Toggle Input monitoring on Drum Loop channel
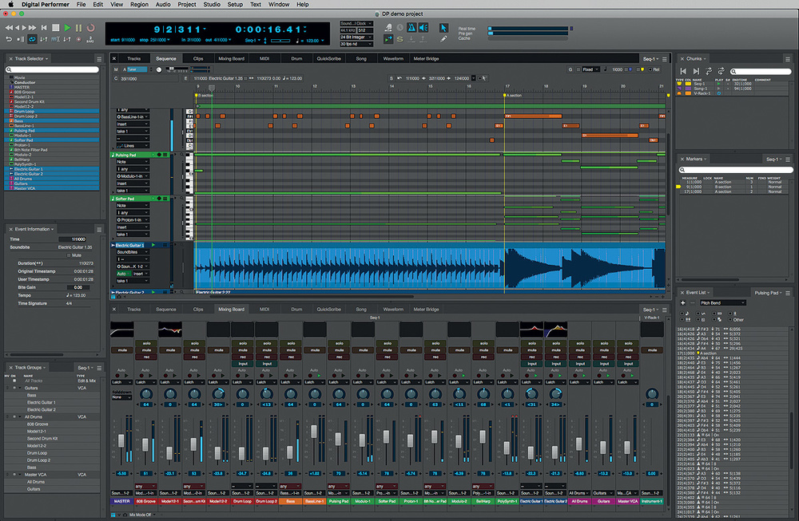799x521 pixels. 243,364
